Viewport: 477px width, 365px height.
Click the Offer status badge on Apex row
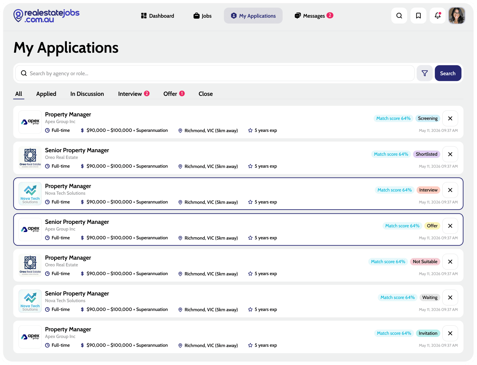click(x=432, y=226)
